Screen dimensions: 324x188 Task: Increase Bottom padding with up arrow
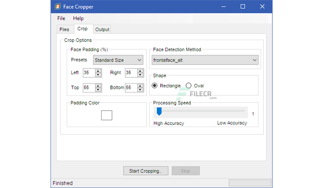[140, 86]
